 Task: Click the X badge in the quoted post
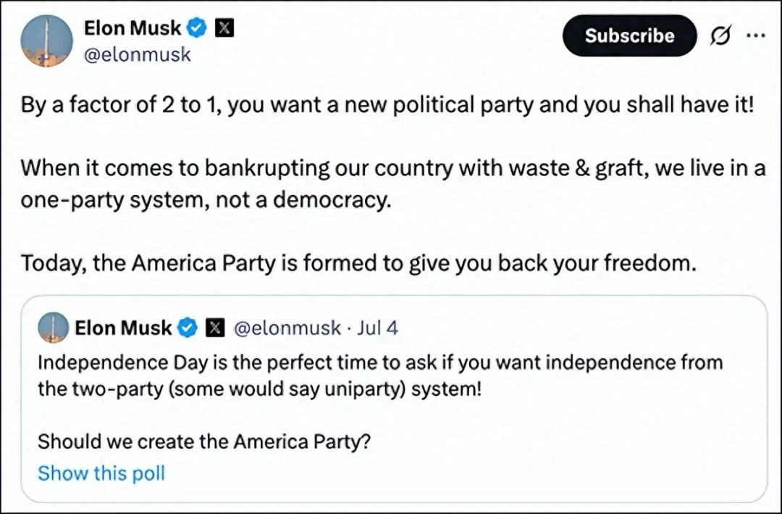[x=215, y=328]
